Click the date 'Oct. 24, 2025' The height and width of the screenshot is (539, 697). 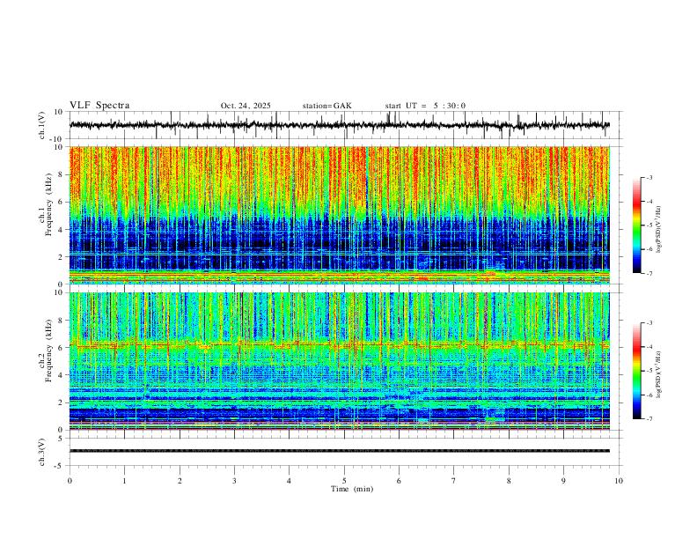click(x=246, y=106)
